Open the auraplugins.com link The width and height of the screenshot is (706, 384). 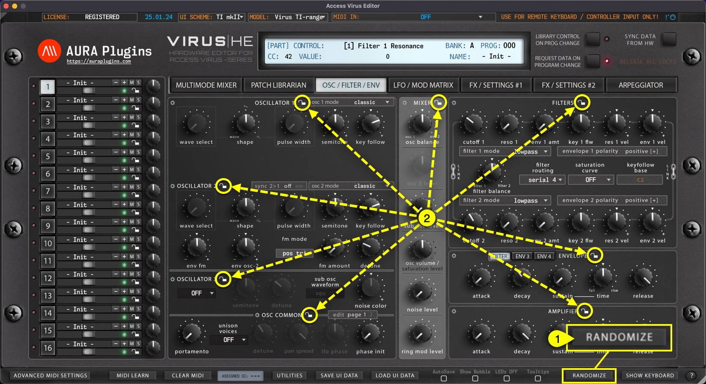coord(99,62)
